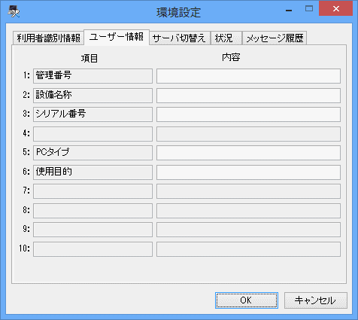Image resolution: width=358 pixels, height=320 pixels.
Task: Click the empty item field in row 10
Action: click(93, 249)
